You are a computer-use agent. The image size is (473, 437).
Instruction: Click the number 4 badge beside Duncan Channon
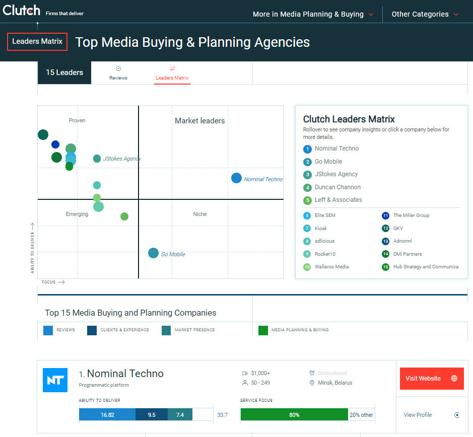point(307,188)
